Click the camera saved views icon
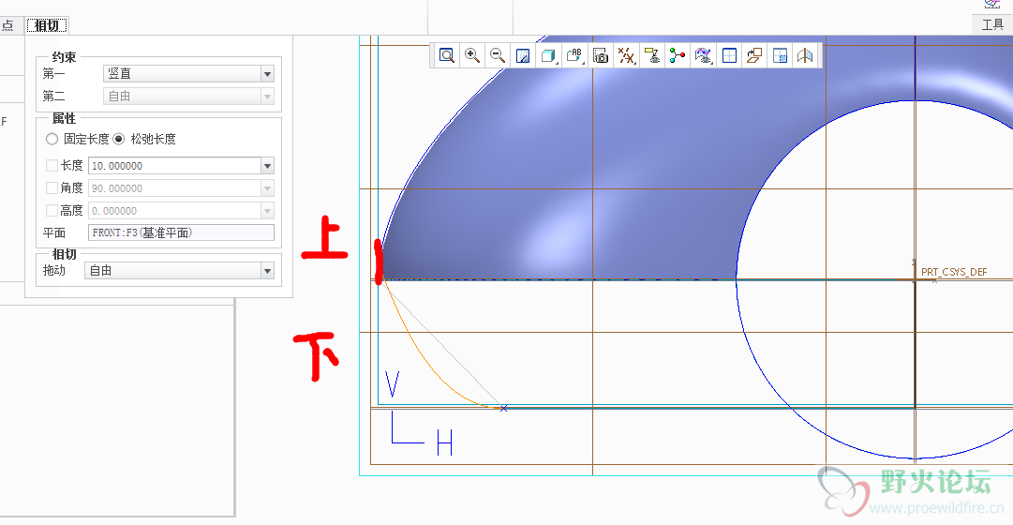Image resolution: width=1013 pixels, height=525 pixels. click(x=601, y=56)
